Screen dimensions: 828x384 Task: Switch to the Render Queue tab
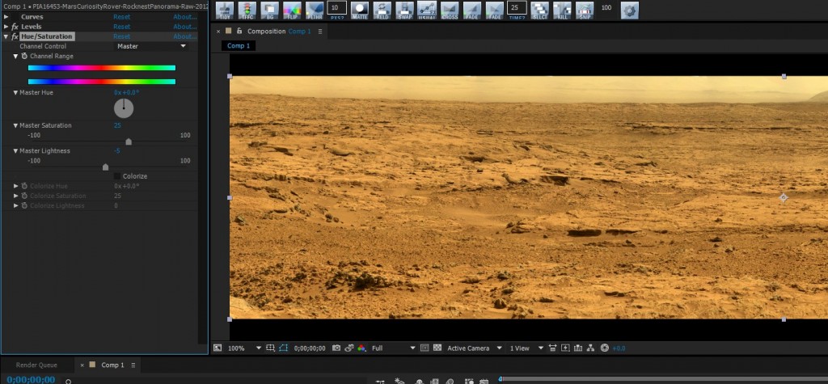point(36,365)
